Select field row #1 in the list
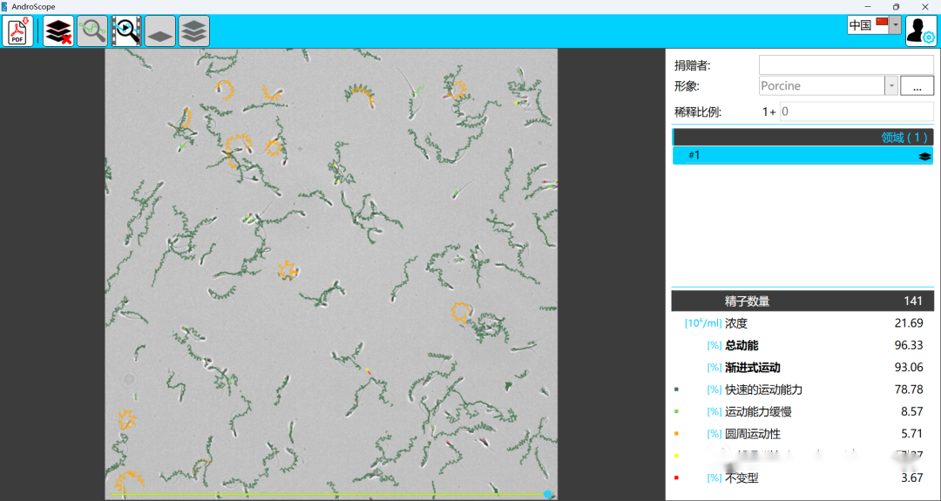Image resolution: width=941 pixels, height=501 pixels. pyautogui.click(x=803, y=155)
